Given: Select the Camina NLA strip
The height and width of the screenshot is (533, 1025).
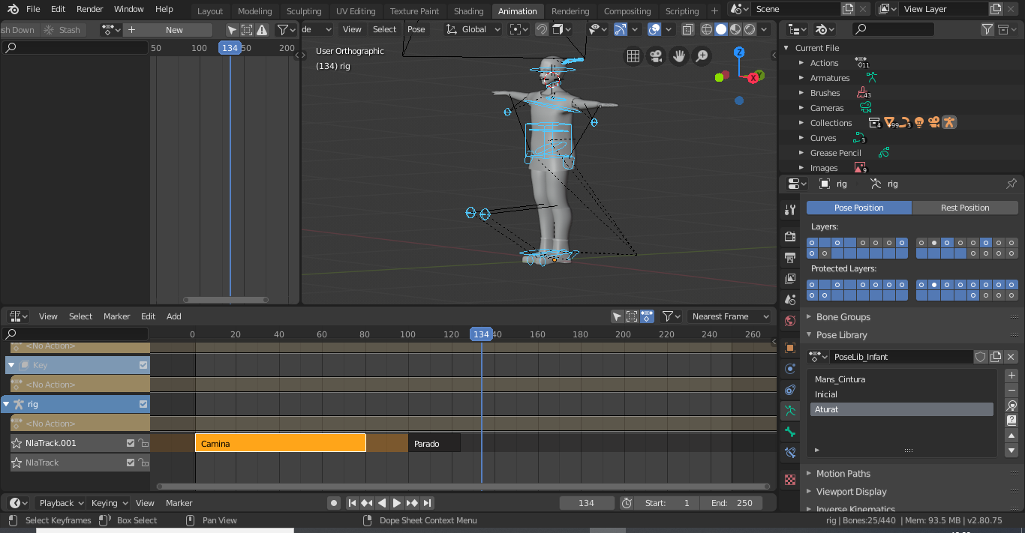Looking at the screenshot, I should click(280, 443).
